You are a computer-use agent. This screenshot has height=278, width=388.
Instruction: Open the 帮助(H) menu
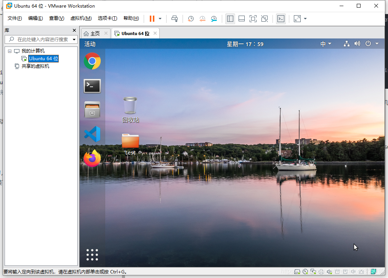click(131, 18)
